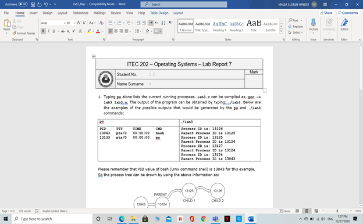Image resolution: width=363 pixels, height=224 pixels.
Task: Select the Format Painter tool
Action: point(24,33)
